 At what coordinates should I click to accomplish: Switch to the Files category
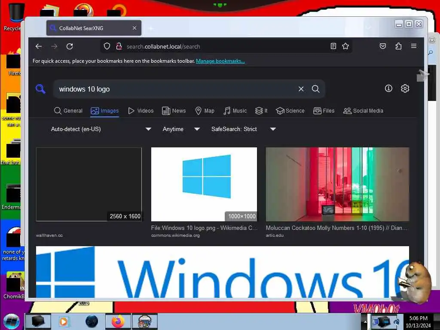324,111
